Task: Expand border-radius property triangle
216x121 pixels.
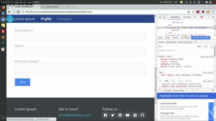Action: (x=178, y=59)
